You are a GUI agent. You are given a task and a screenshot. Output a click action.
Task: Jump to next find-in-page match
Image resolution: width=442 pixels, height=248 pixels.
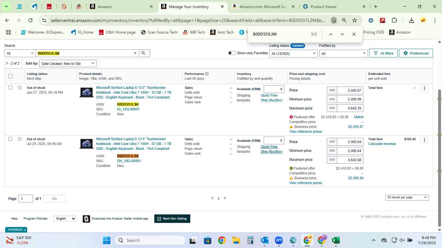(x=342, y=34)
